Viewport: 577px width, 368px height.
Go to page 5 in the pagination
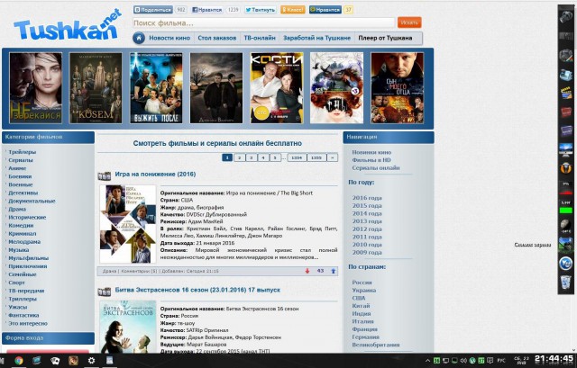point(275,157)
